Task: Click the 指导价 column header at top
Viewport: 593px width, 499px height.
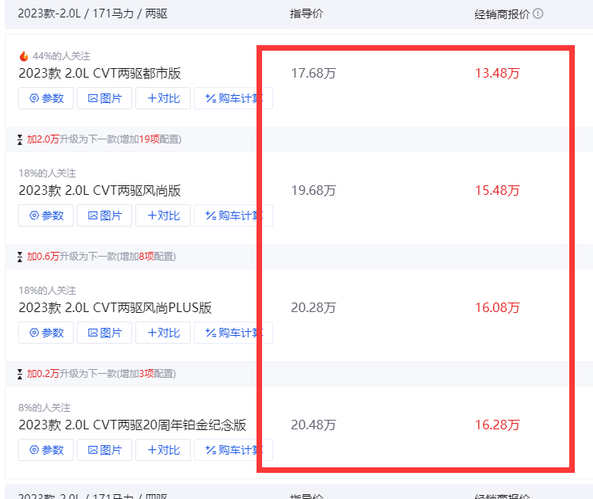Action: coord(306,13)
